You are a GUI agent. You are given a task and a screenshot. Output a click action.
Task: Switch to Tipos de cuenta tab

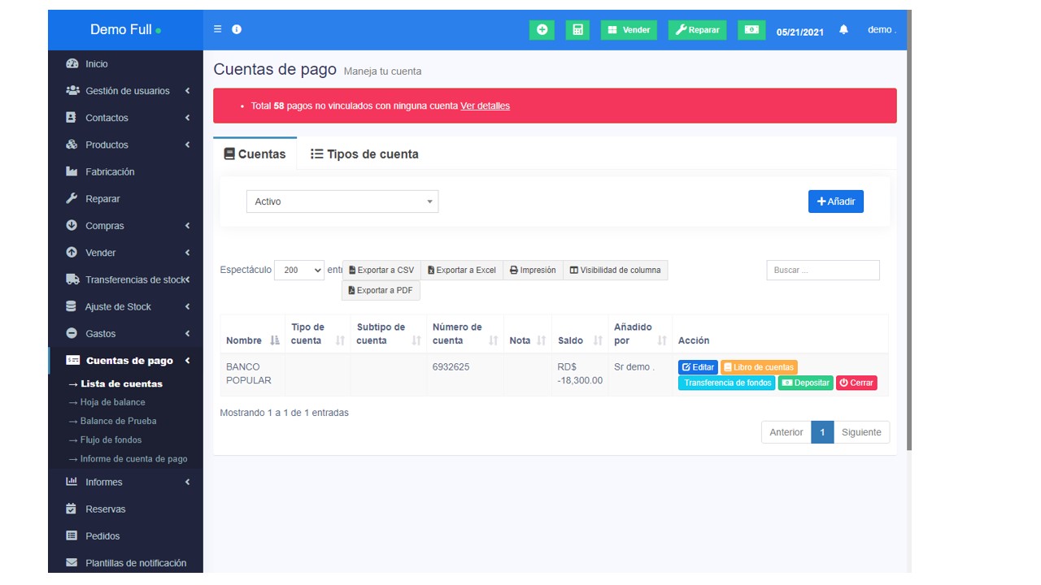(364, 154)
